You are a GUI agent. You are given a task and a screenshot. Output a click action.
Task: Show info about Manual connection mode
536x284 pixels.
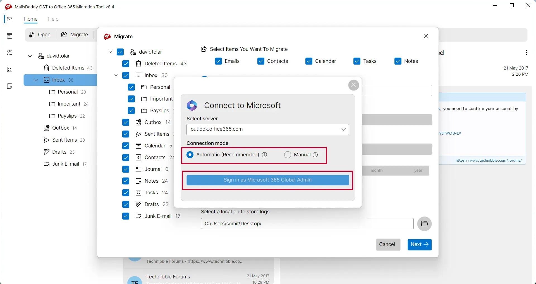pos(315,155)
